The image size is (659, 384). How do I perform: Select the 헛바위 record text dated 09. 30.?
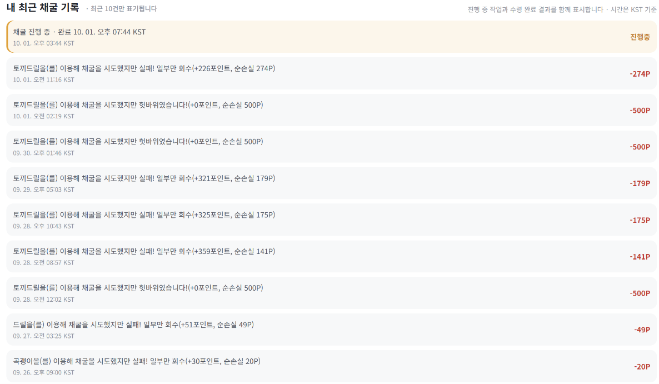[138, 142]
